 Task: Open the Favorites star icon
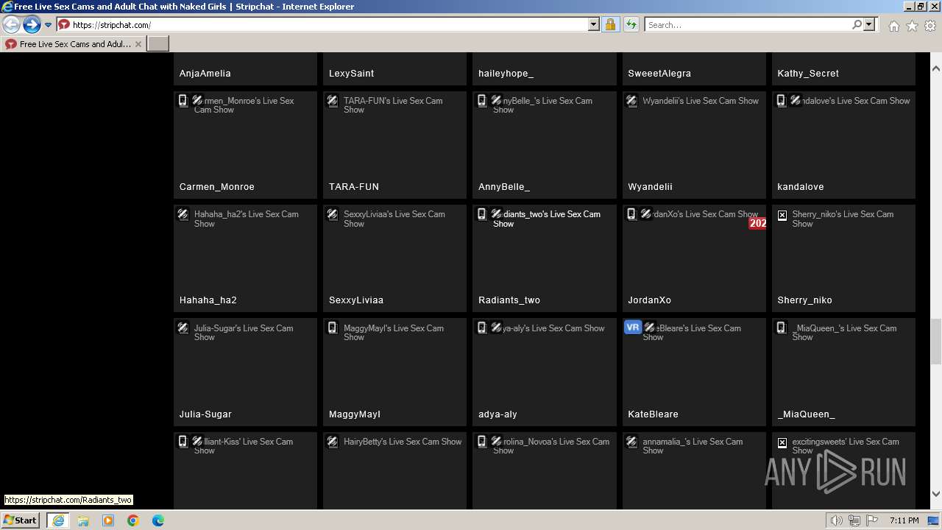tap(912, 26)
